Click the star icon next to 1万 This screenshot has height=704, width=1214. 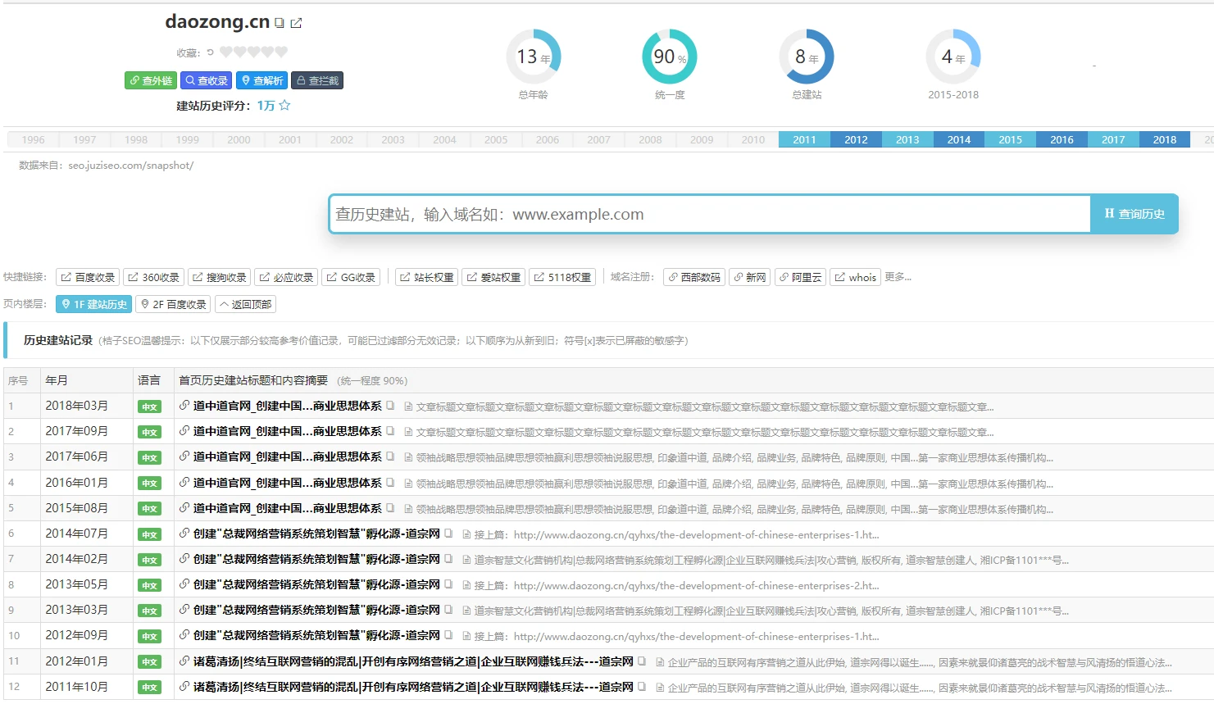[x=284, y=106]
